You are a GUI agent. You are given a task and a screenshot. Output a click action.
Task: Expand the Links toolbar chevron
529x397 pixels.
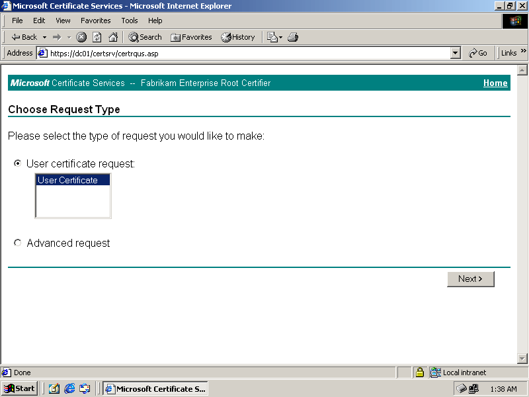pos(524,52)
